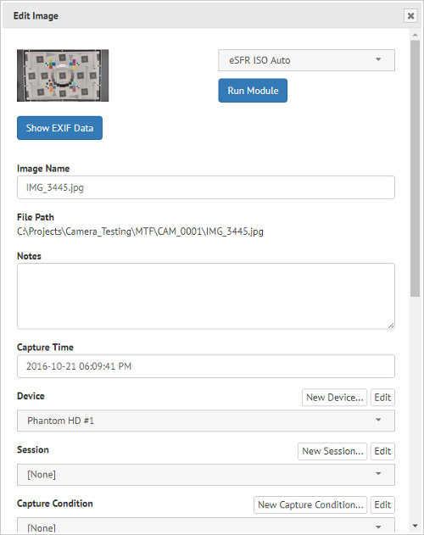Click the scrollbar up arrow
Image resolution: width=424 pixels, height=535 pixels.
(416, 35)
